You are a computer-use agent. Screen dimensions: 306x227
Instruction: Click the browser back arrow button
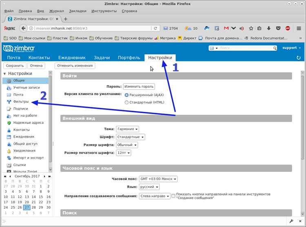click(x=23, y=28)
